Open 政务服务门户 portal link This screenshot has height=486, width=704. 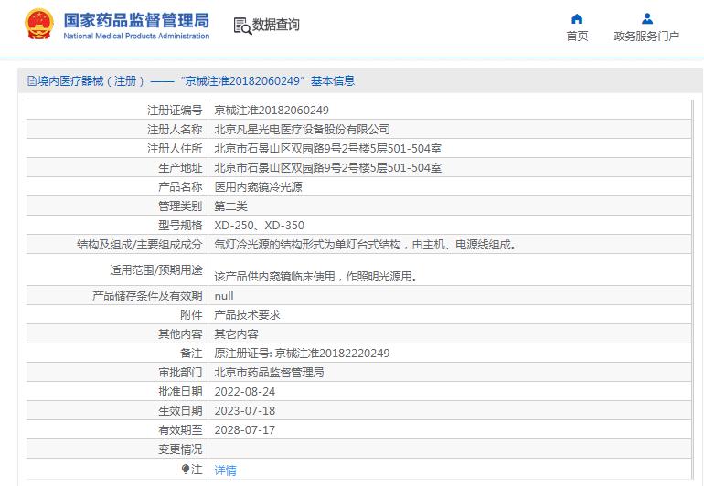[x=646, y=36]
